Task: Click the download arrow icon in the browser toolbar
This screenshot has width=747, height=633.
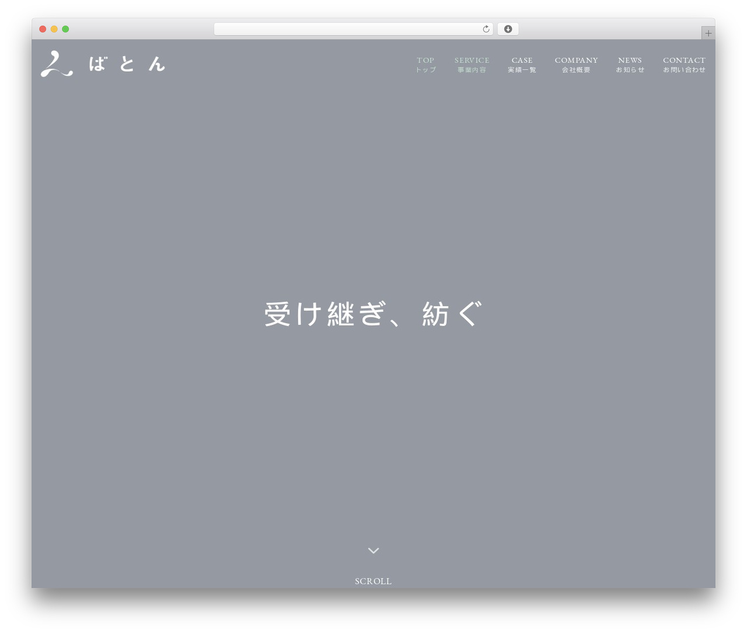Action: click(x=508, y=29)
